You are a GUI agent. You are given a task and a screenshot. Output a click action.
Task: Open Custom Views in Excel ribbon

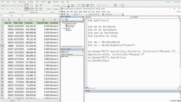(41, 7)
